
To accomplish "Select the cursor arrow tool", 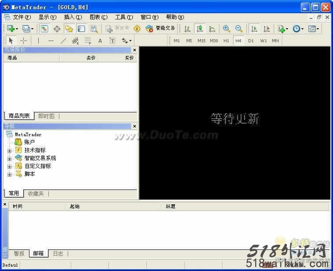I will 11,41.
